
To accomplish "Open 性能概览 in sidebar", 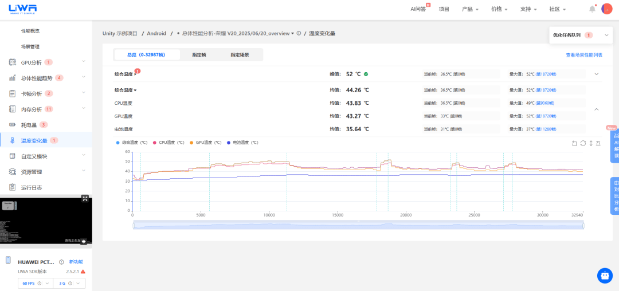I will coord(30,31).
